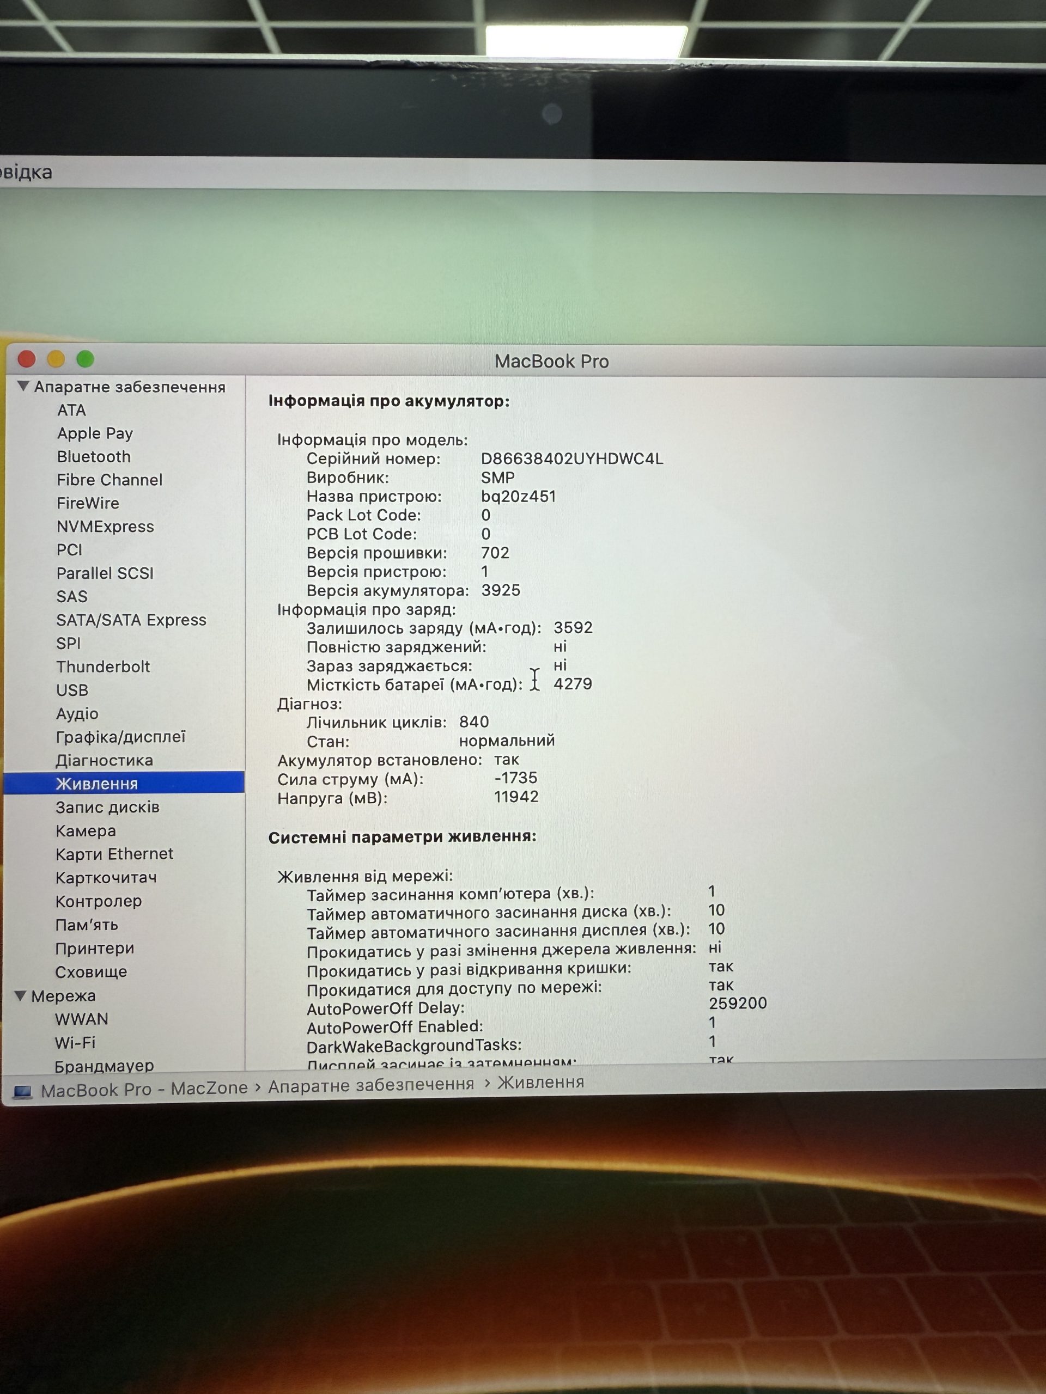Collapse the Апаратне забезпечення section triangle

pos(23,386)
